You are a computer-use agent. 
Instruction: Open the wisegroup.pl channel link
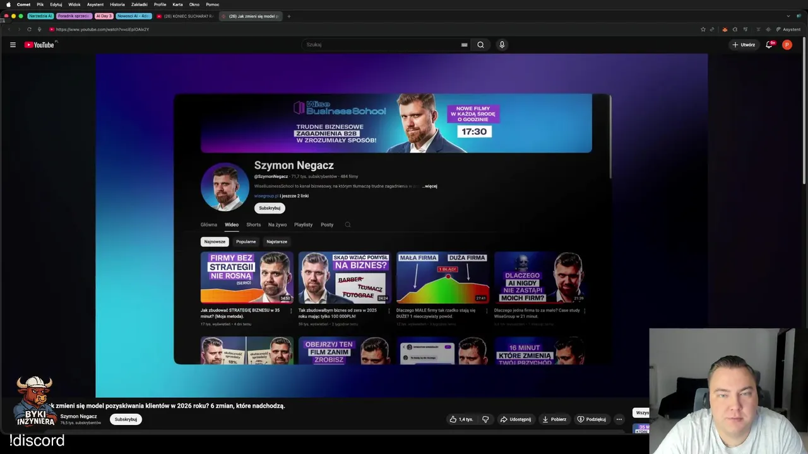[266, 196]
